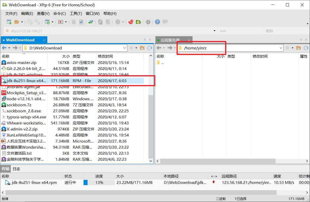Open remote favorites star dropdown arrow
Screen dimensions: 310x202
point(293,48)
